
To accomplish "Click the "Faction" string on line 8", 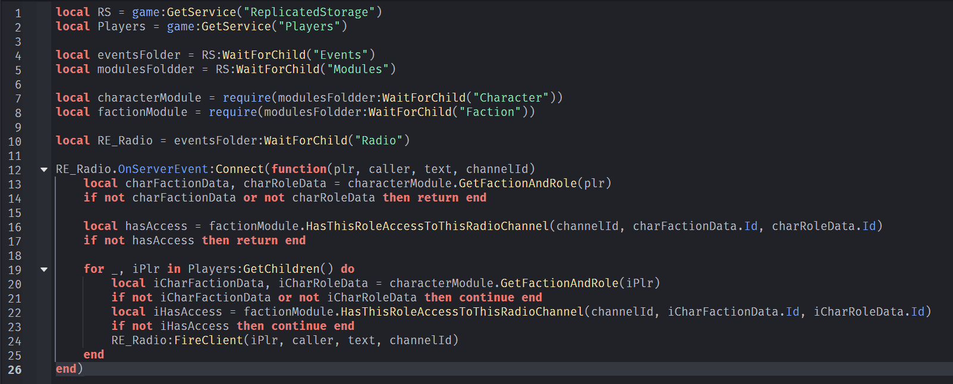I will pos(490,112).
